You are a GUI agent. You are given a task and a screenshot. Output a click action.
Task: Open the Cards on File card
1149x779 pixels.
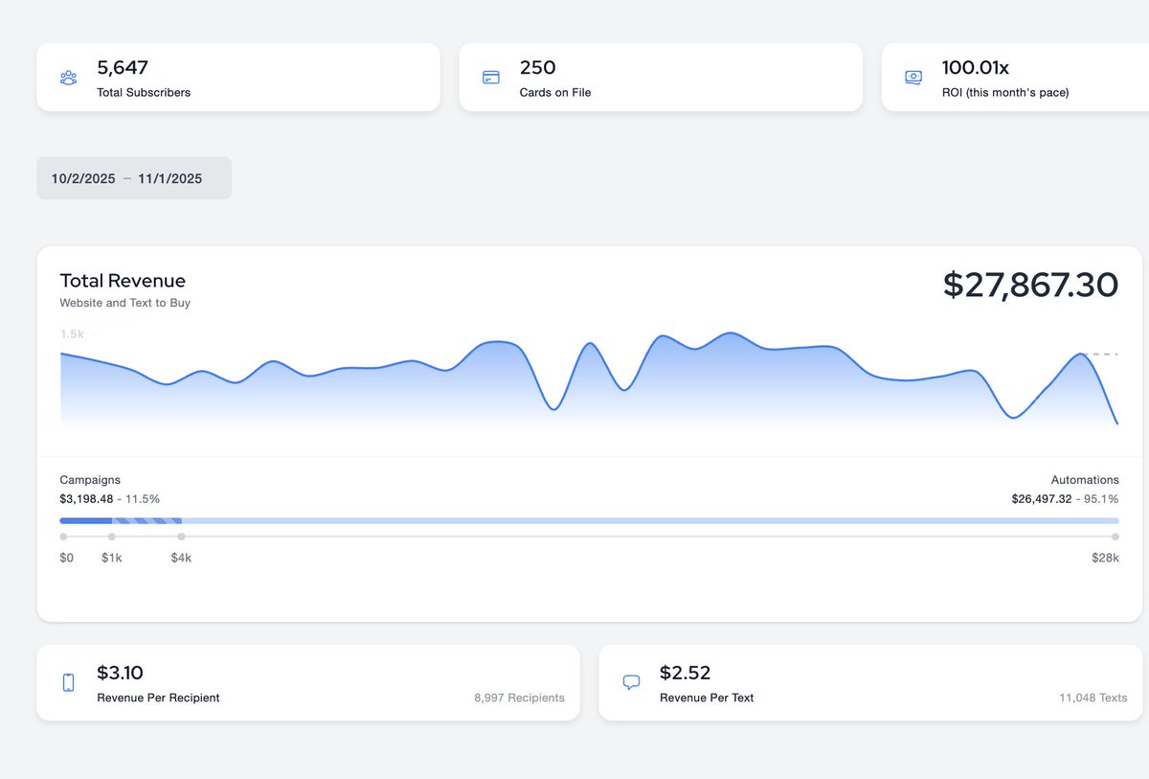click(x=661, y=77)
